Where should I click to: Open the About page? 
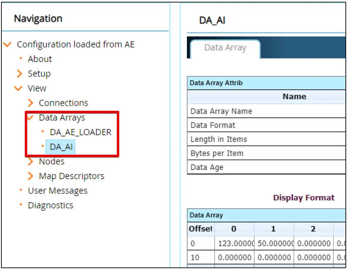40,59
